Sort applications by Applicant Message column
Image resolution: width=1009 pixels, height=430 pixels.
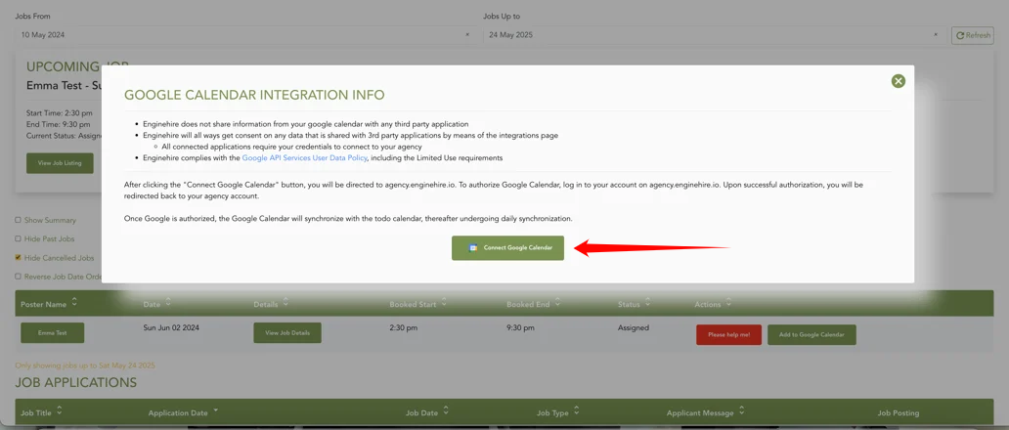(706, 412)
